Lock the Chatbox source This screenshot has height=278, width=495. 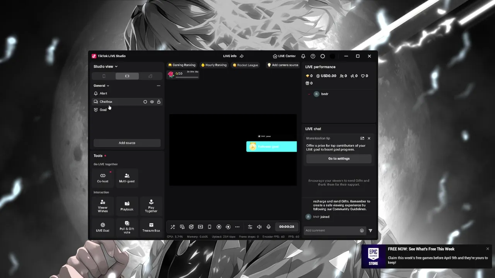tap(159, 102)
